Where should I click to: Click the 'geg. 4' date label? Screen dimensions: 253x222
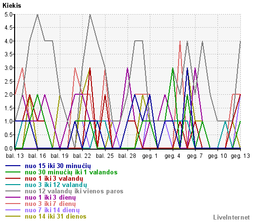[x=172, y=156]
